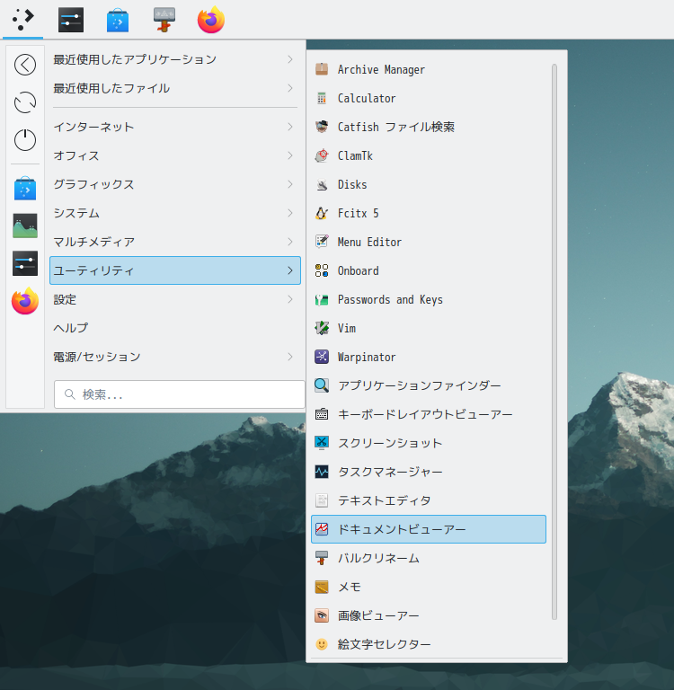Launch Firefox from menu sidebar
The width and height of the screenshot is (674, 690).
(25, 301)
